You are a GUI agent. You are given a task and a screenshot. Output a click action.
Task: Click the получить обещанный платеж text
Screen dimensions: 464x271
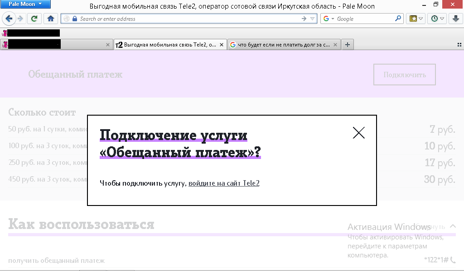click(57, 261)
